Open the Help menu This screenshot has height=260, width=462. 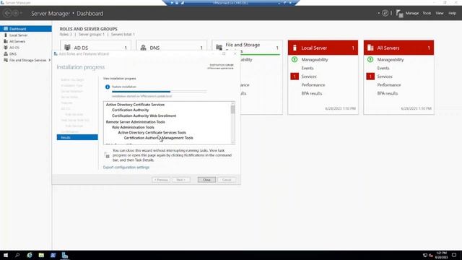pyautogui.click(x=453, y=13)
